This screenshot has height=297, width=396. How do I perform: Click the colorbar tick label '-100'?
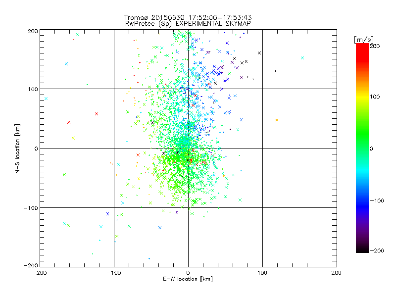coord(377,200)
